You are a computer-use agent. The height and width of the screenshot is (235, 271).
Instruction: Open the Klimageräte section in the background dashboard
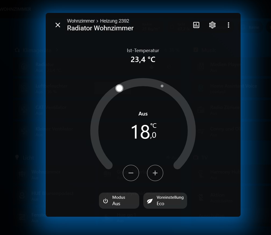(x=37, y=50)
